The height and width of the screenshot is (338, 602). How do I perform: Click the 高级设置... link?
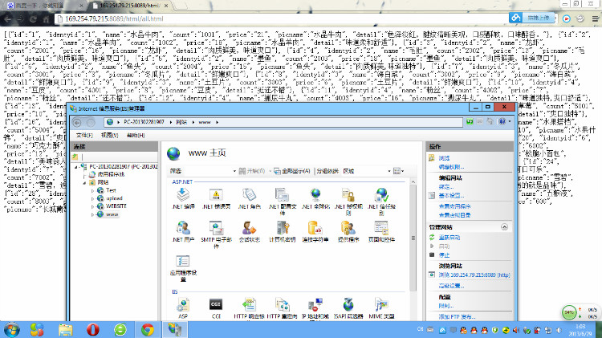tap(451, 286)
